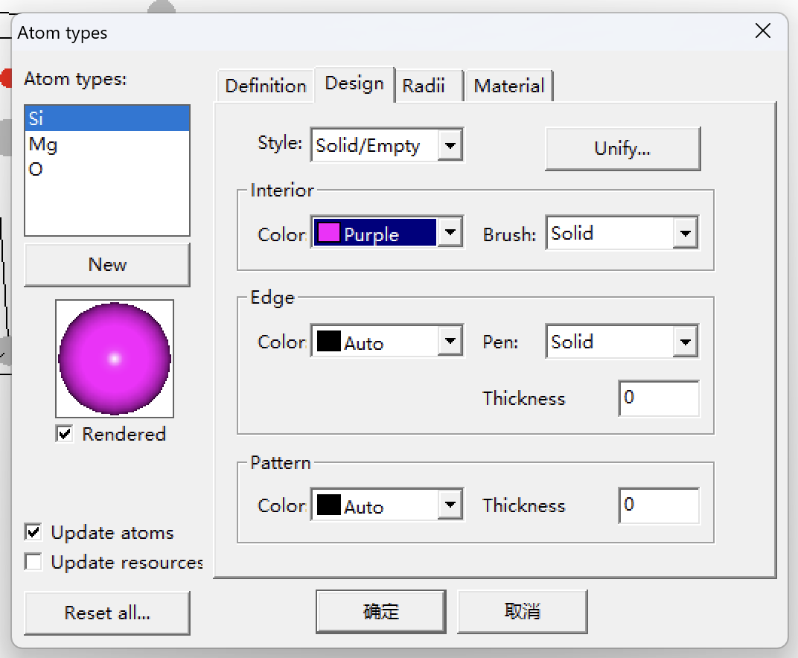Open the Edge Pen dropdown

pyautogui.click(x=684, y=342)
